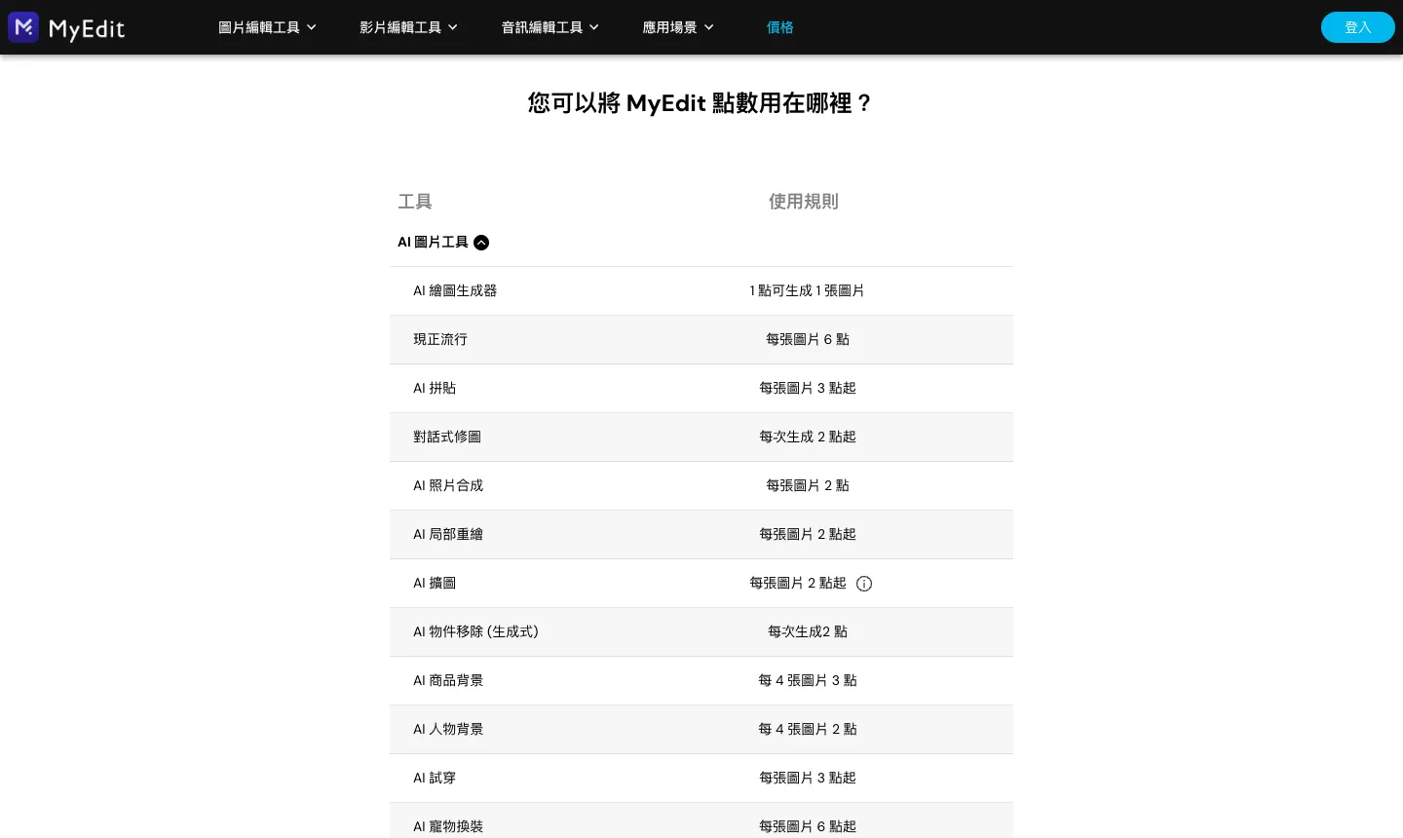Screen dimensions: 1403x838
Task: Expand the 應用場景 menu
Action: [678, 27]
